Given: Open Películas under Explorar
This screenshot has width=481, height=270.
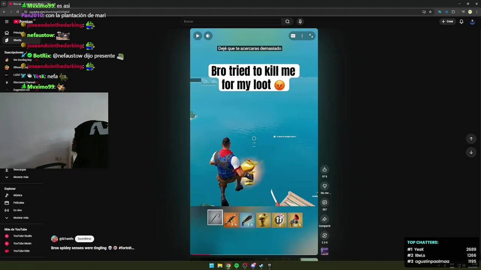Looking at the screenshot, I should pyautogui.click(x=19, y=203).
